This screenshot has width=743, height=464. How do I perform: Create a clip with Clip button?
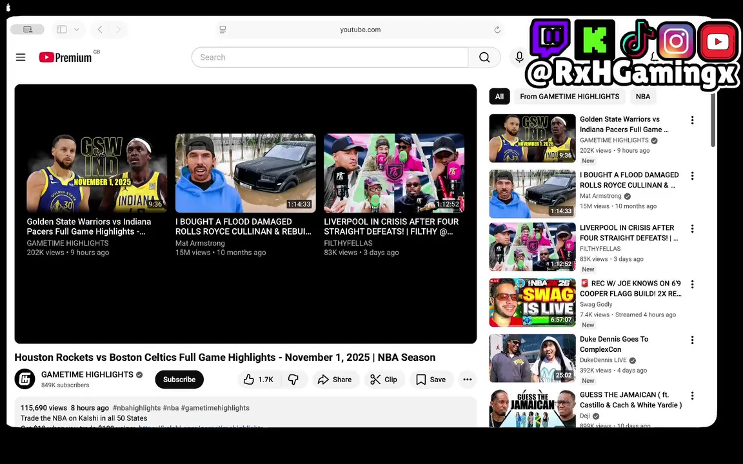[x=384, y=379]
